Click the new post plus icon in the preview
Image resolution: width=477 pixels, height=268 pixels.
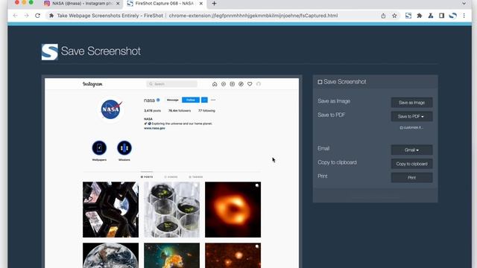(232, 84)
